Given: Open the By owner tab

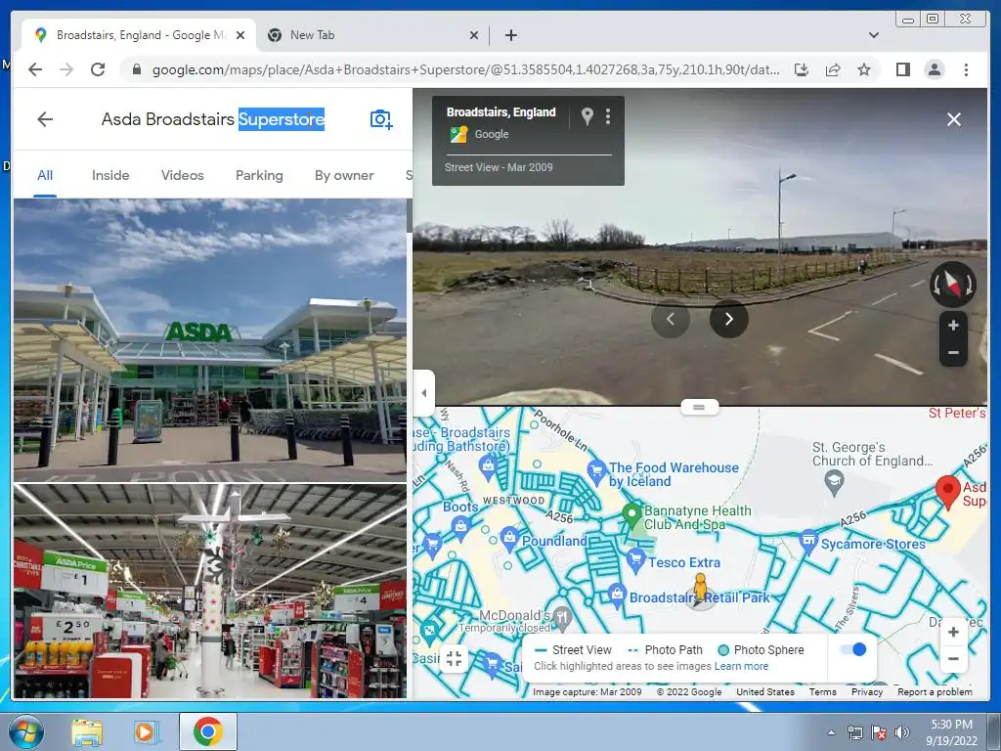Looking at the screenshot, I should coord(344,175).
